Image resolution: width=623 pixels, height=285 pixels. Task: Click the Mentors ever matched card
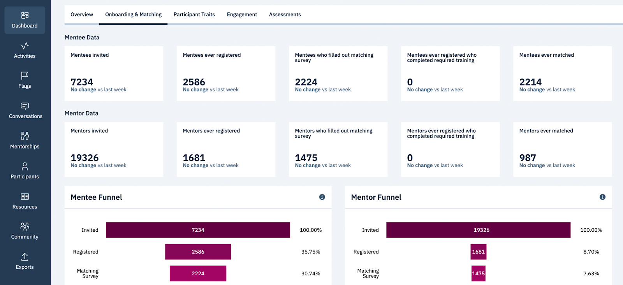(562, 150)
